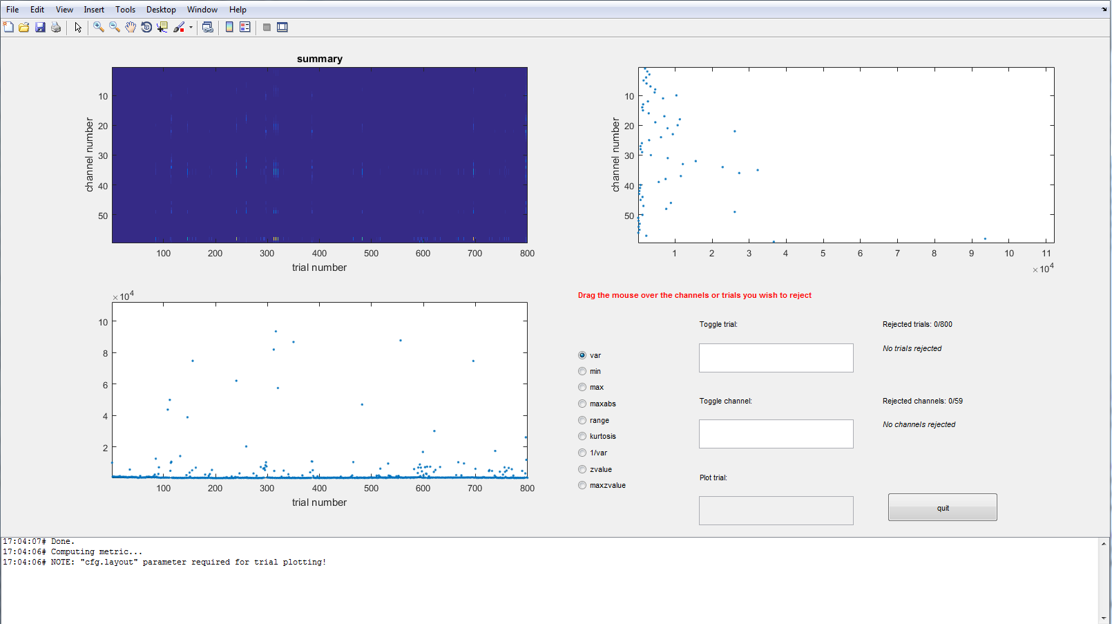Save the figure with the floppy icon
The height and width of the screenshot is (624, 1112).
tap(40, 27)
